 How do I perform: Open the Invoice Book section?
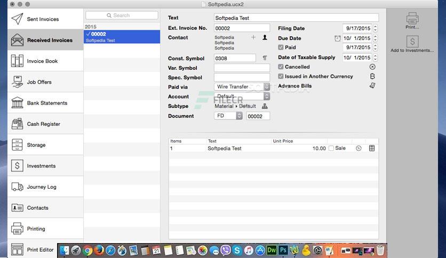click(45, 61)
